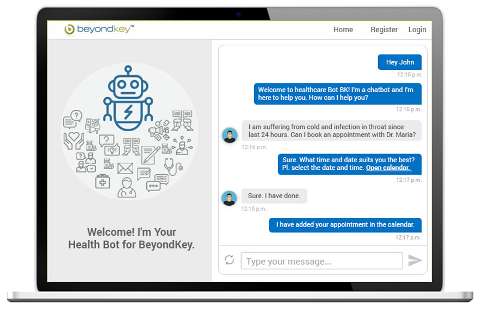479x309 pixels.
Task: Select the message about booking with Dr. Maria
Action: click(x=332, y=131)
